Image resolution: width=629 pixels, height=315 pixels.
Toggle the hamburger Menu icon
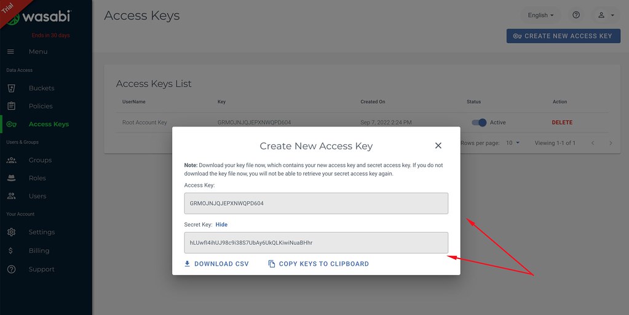pyautogui.click(x=11, y=52)
